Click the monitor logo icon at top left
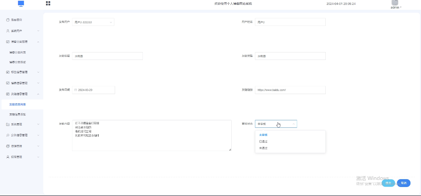The height and width of the screenshot is (196, 421). pos(21,3)
